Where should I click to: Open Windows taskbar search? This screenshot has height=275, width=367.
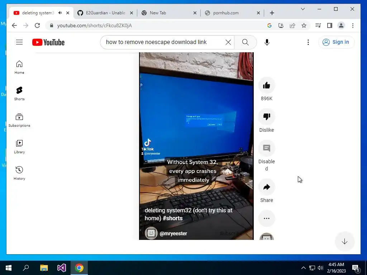[26, 268]
